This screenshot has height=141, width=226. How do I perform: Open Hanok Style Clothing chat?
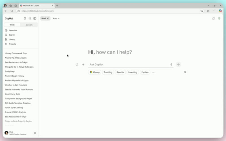tap(14, 108)
